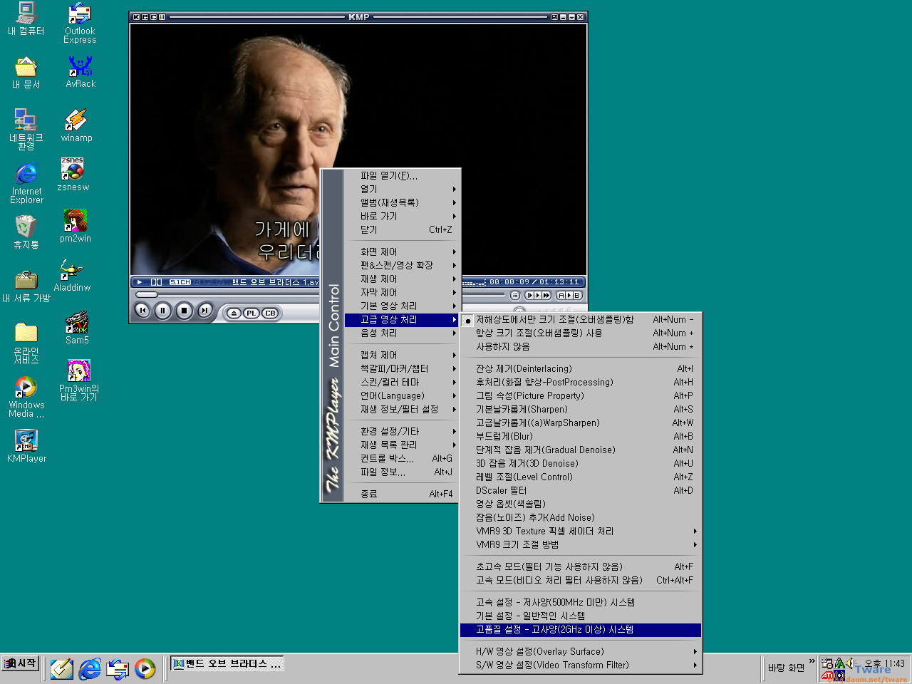The image size is (912, 684).
Task: Select 고품질 설정 - 고사양(2GHz 이상) 시스템
Action: click(x=581, y=630)
